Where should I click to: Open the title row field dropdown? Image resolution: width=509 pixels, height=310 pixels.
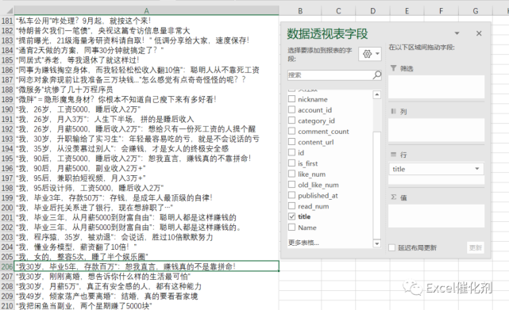tap(477, 169)
